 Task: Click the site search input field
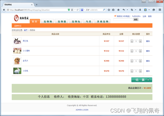coord(123,19)
